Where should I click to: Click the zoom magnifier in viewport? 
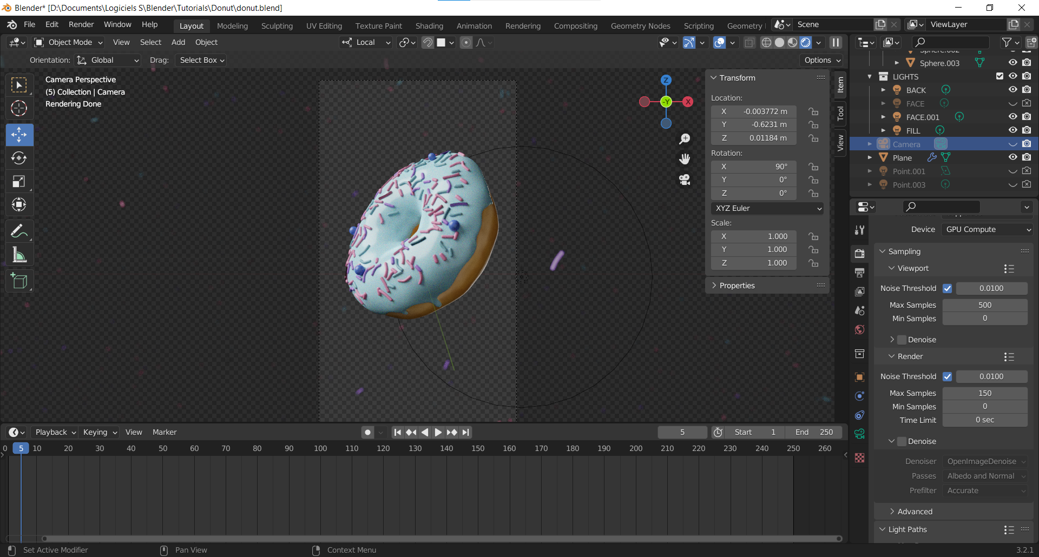pyautogui.click(x=685, y=139)
